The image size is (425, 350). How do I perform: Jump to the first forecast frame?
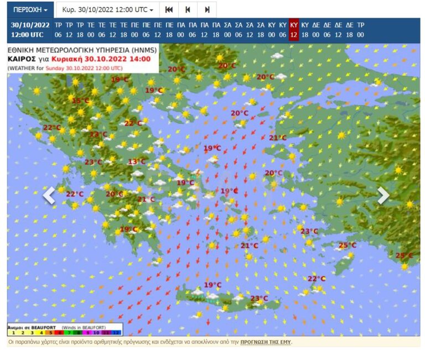pyautogui.click(x=169, y=9)
